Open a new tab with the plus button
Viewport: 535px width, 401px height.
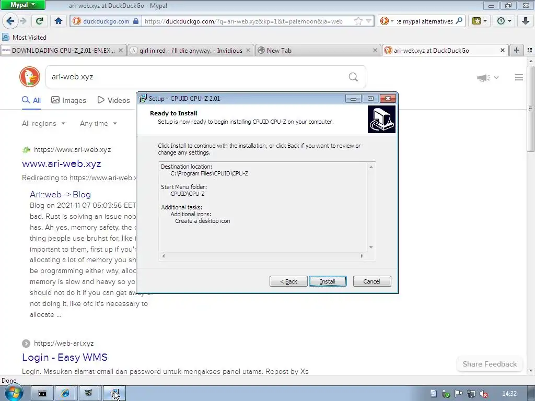click(x=517, y=50)
